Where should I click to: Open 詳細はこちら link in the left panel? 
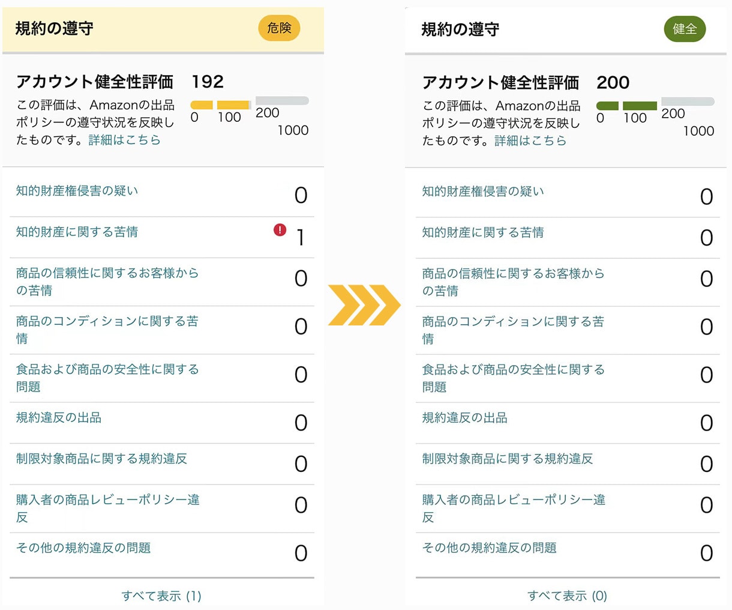(x=124, y=140)
